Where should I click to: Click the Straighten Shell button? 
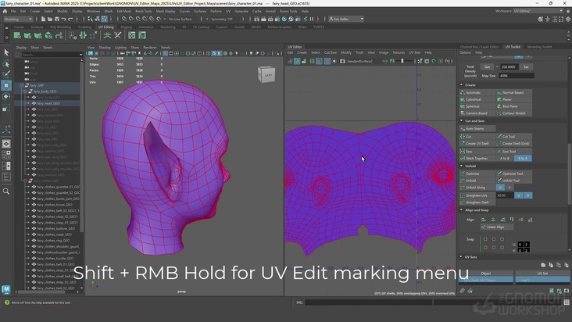477,202
